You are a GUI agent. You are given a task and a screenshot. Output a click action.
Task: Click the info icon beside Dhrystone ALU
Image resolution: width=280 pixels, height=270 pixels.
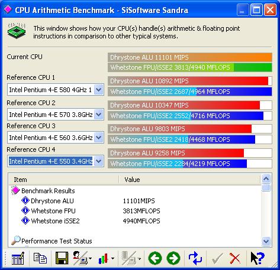point(25,200)
